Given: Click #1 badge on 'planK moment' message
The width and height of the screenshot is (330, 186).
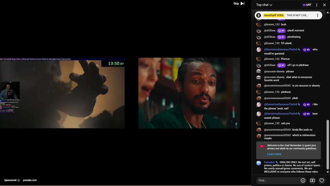Looking at the screenshot, I should (x=281, y=31).
